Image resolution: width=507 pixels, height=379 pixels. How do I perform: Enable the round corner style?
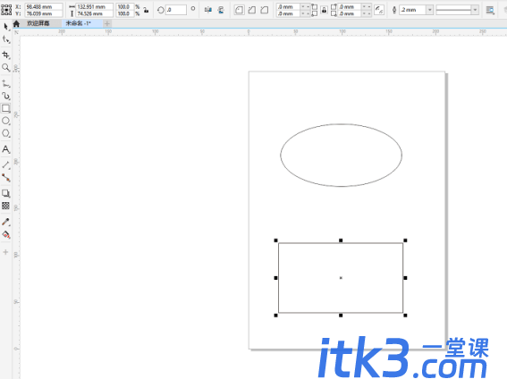[x=239, y=10]
